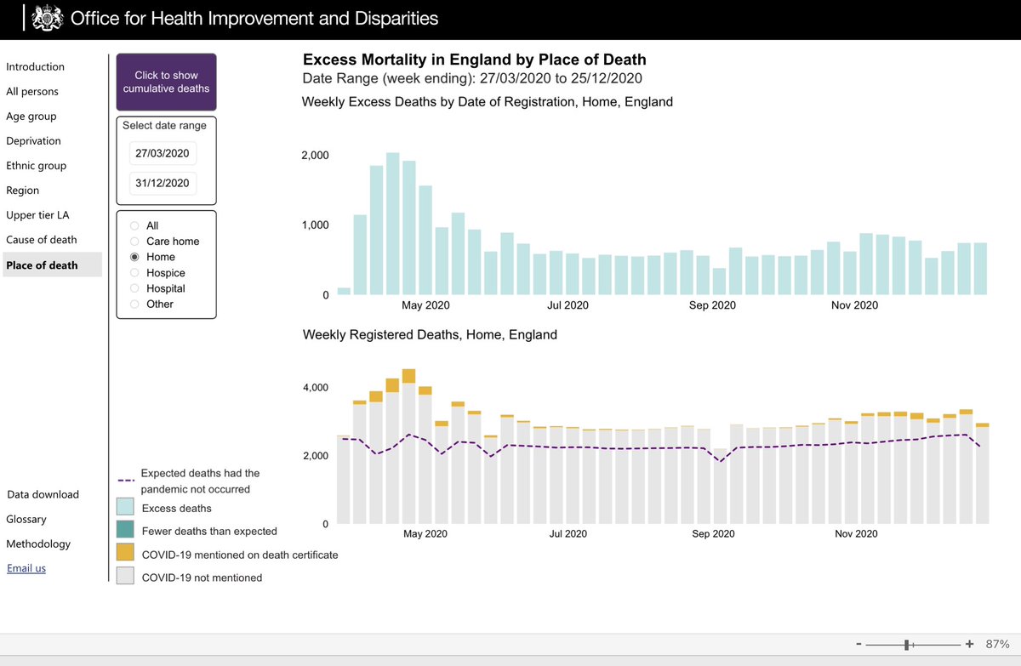Click the zoom in plus icon
The width and height of the screenshot is (1021, 666).
pos(969,644)
